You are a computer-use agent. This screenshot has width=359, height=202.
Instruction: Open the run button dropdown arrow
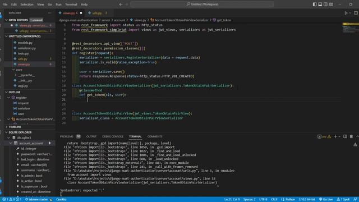click(350, 13)
